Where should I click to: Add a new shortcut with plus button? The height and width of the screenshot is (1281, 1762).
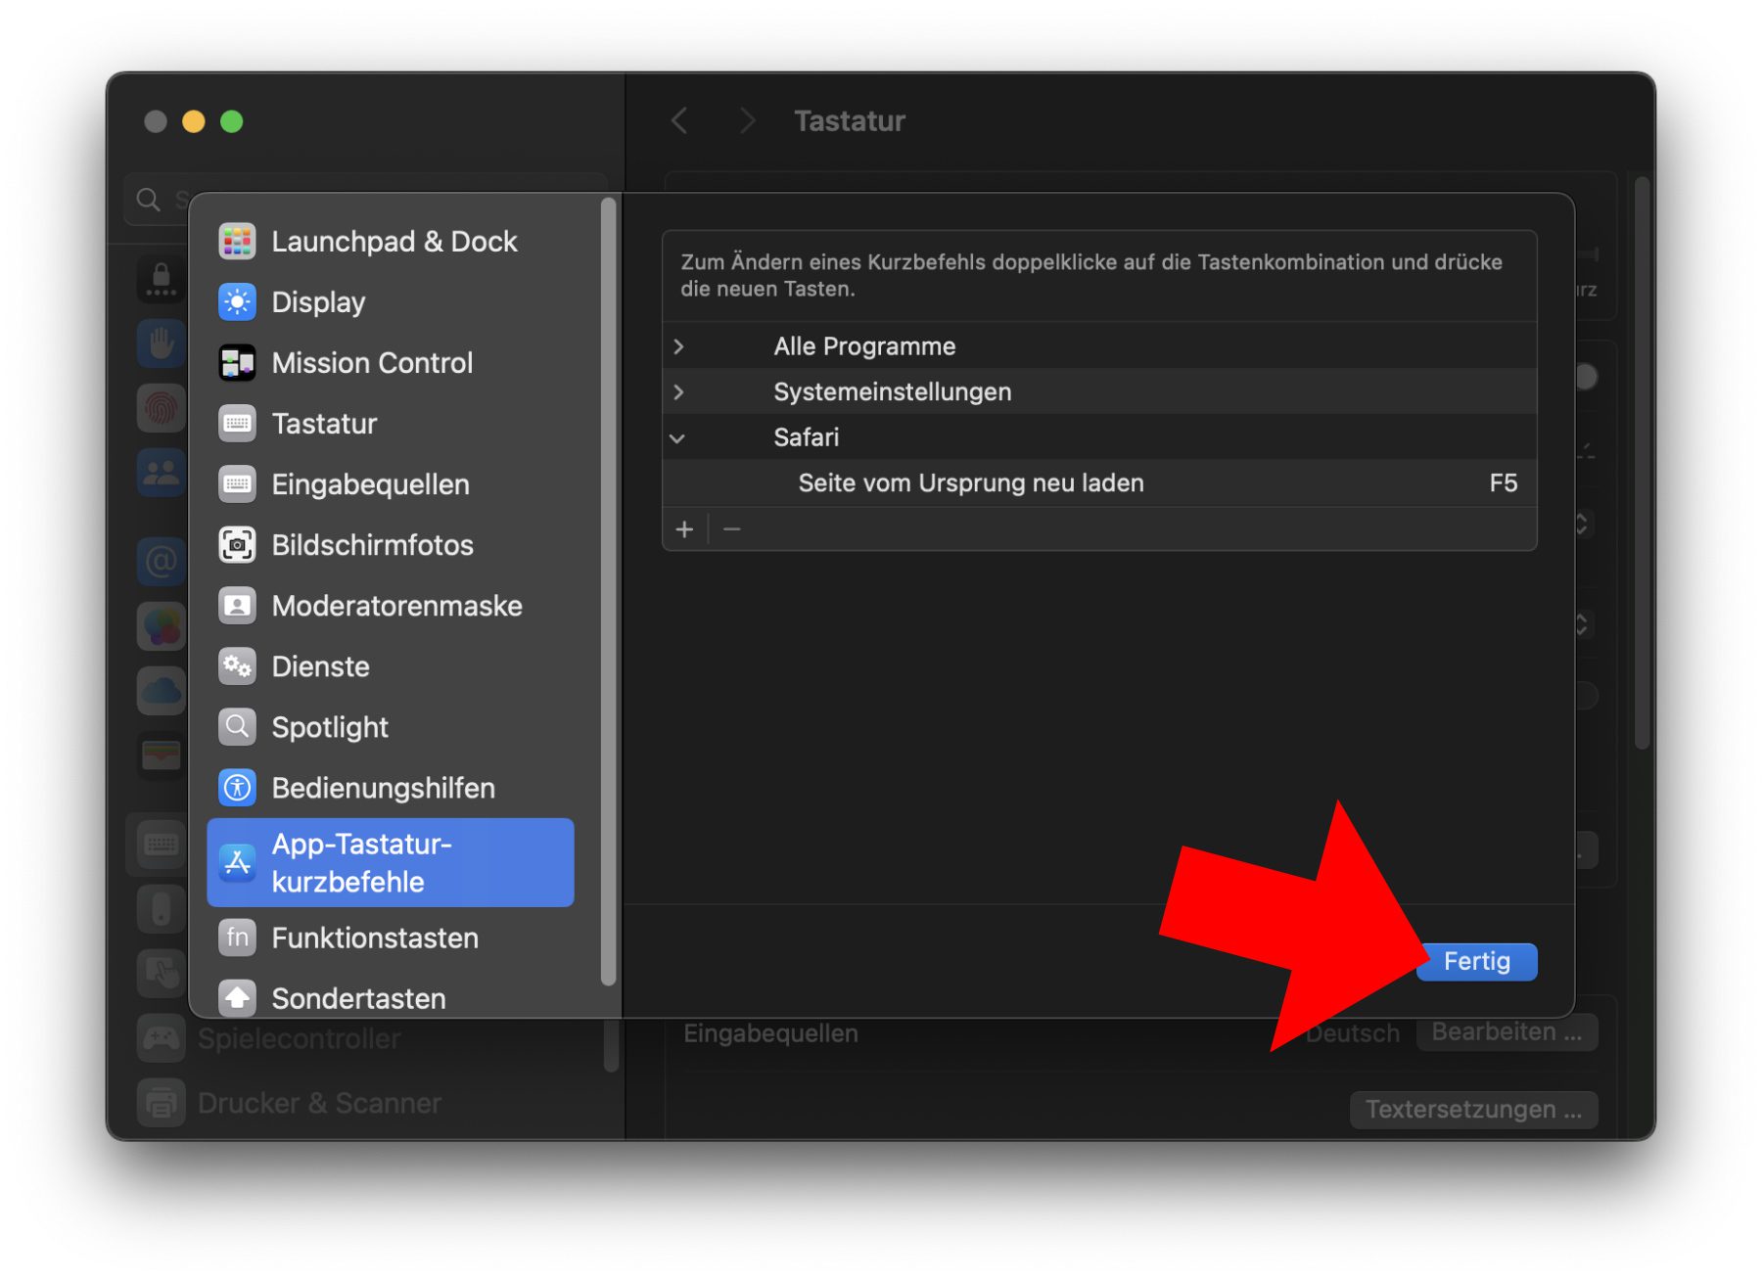coord(684,529)
